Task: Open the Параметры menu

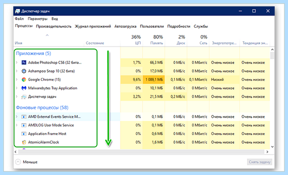Action: [37, 19]
